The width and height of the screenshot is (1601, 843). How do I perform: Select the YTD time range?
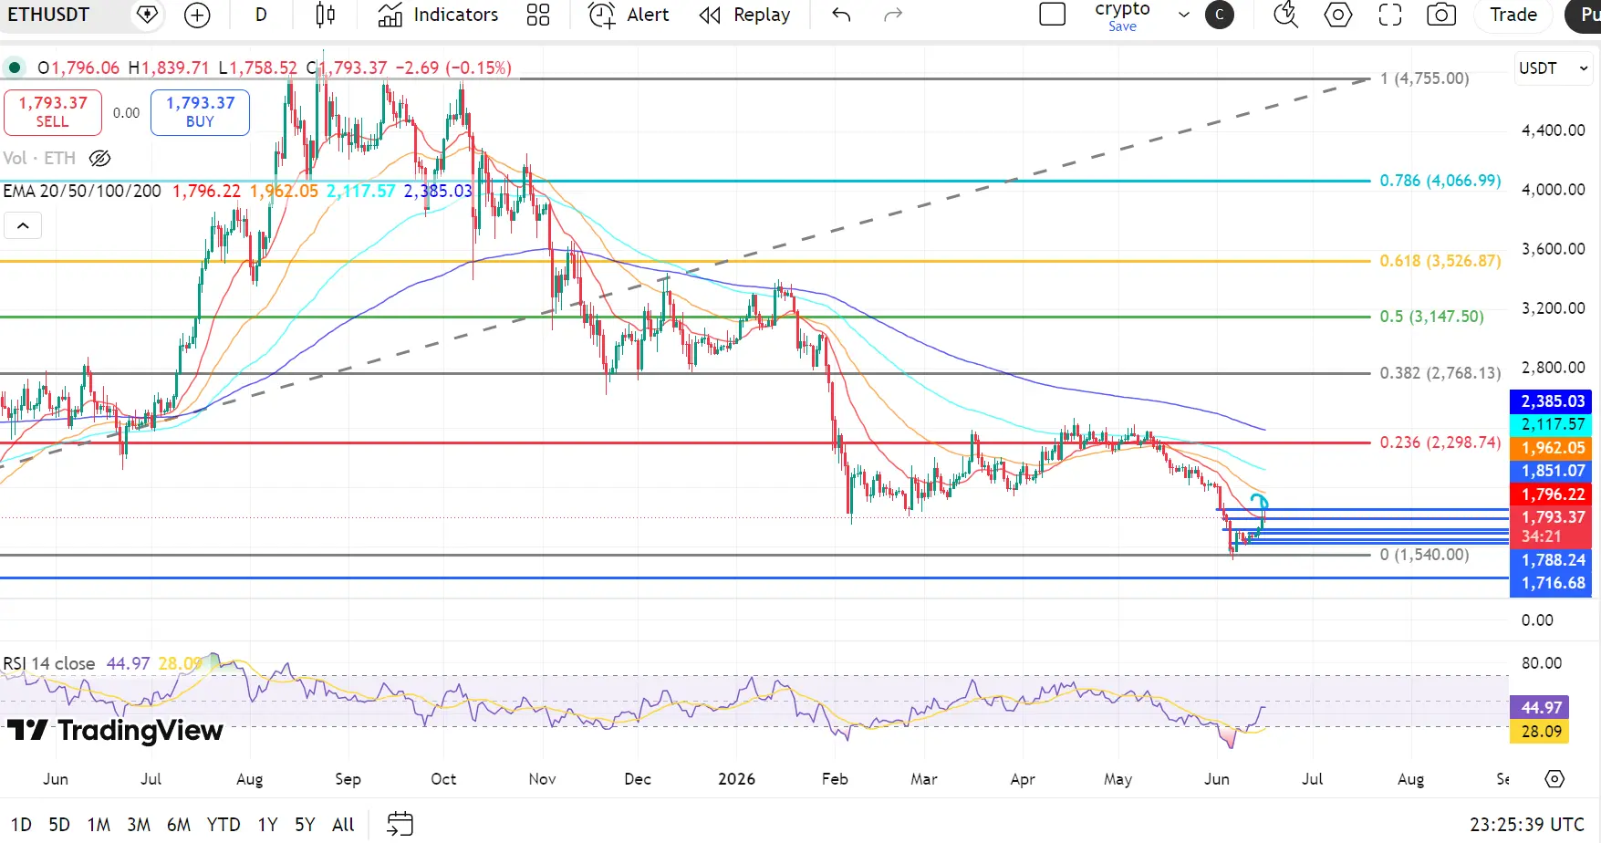tap(224, 825)
